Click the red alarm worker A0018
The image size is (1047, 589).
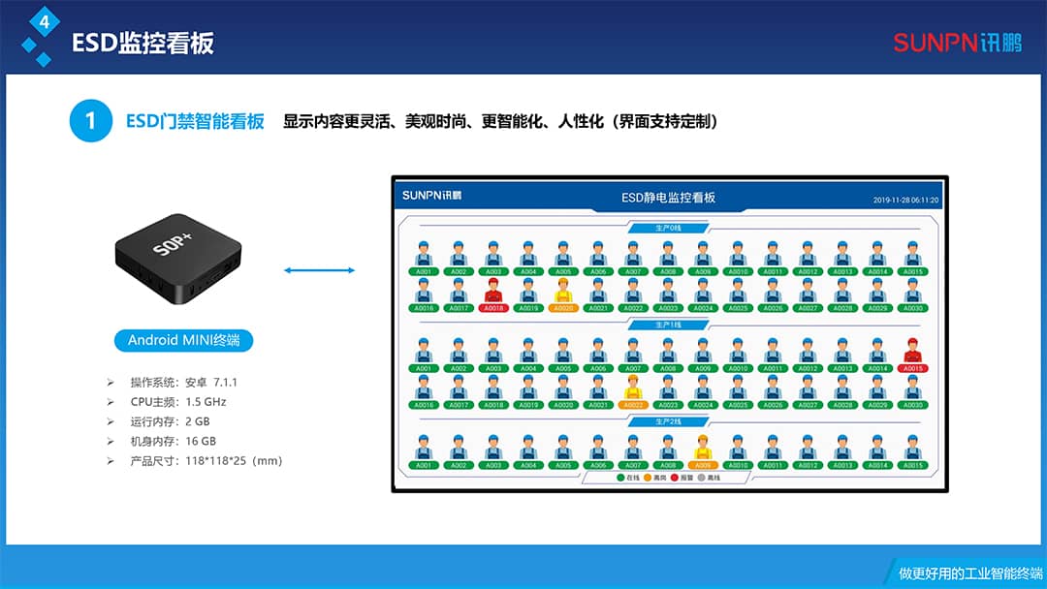(492, 308)
